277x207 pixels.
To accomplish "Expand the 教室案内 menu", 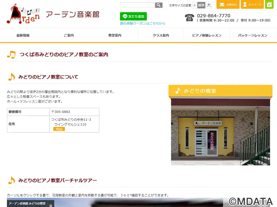I will [115, 36].
